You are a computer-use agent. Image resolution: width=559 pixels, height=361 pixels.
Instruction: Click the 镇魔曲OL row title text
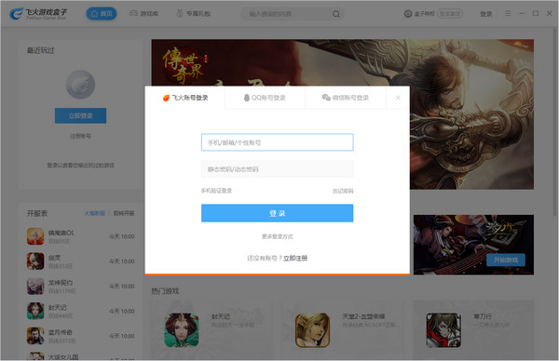(x=61, y=233)
